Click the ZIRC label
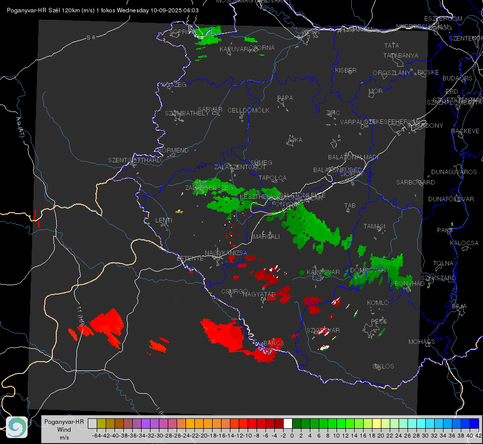Viewport: 483px width, 444px height. pos(333,113)
